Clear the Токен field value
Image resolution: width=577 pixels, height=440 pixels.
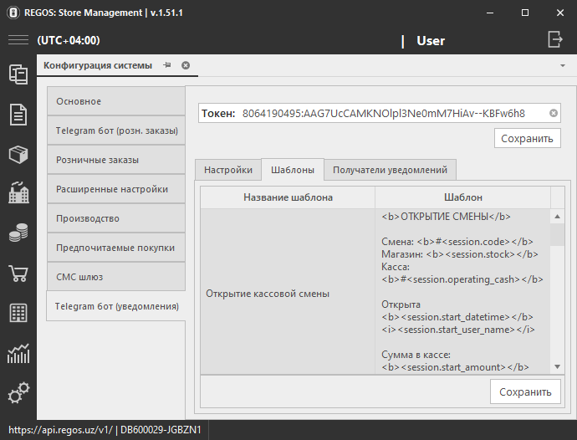pyautogui.click(x=554, y=113)
